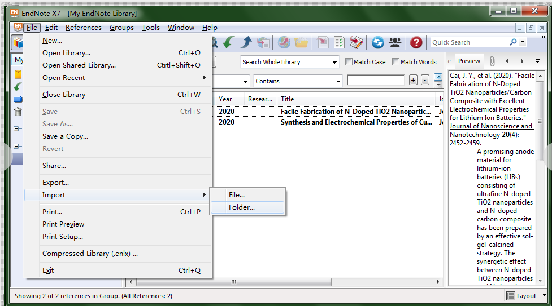This screenshot has height=306, width=552.
Task: Choose Export... from the File menu
Action: (118, 183)
